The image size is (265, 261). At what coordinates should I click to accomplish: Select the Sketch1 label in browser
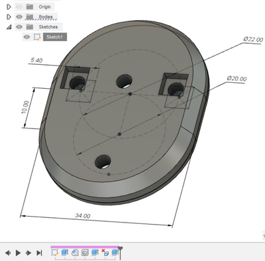pyautogui.click(x=55, y=37)
